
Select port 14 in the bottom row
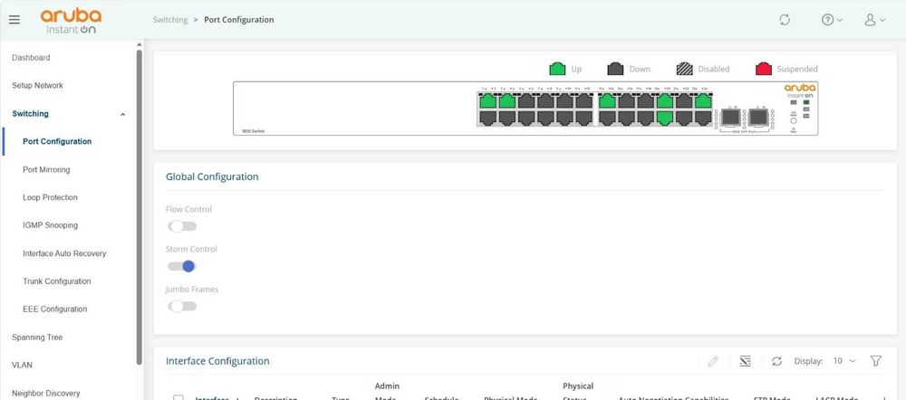pyautogui.click(x=607, y=118)
